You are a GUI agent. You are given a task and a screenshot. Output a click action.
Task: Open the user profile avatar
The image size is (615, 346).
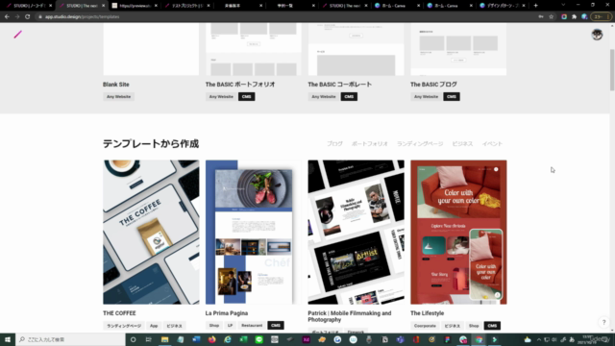coord(597,35)
